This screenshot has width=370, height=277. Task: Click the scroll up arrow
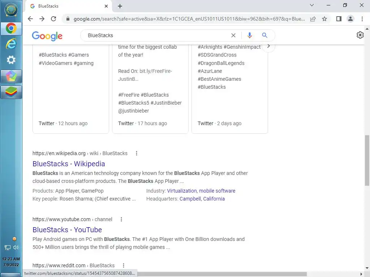tap(367, 29)
